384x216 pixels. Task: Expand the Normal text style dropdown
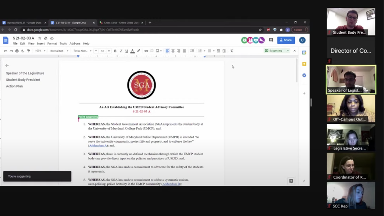click(58, 51)
